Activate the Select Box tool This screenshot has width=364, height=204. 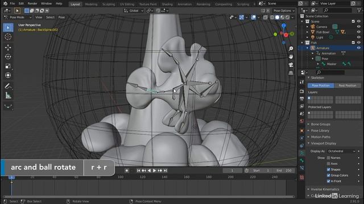[x=8, y=28]
